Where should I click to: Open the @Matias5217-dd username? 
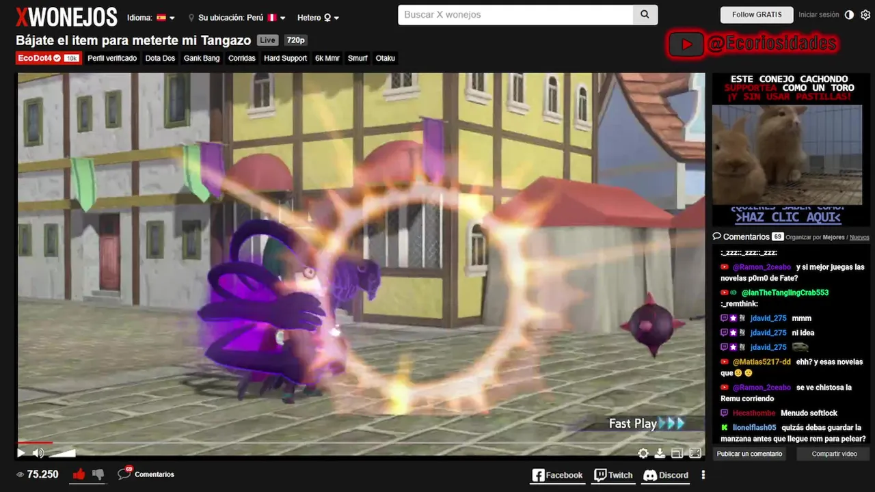762,361
